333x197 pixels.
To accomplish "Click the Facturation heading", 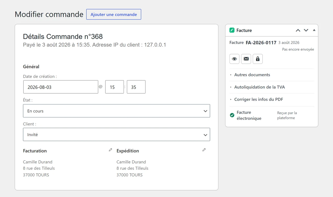I will pyautogui.click(x=35, y=151).
